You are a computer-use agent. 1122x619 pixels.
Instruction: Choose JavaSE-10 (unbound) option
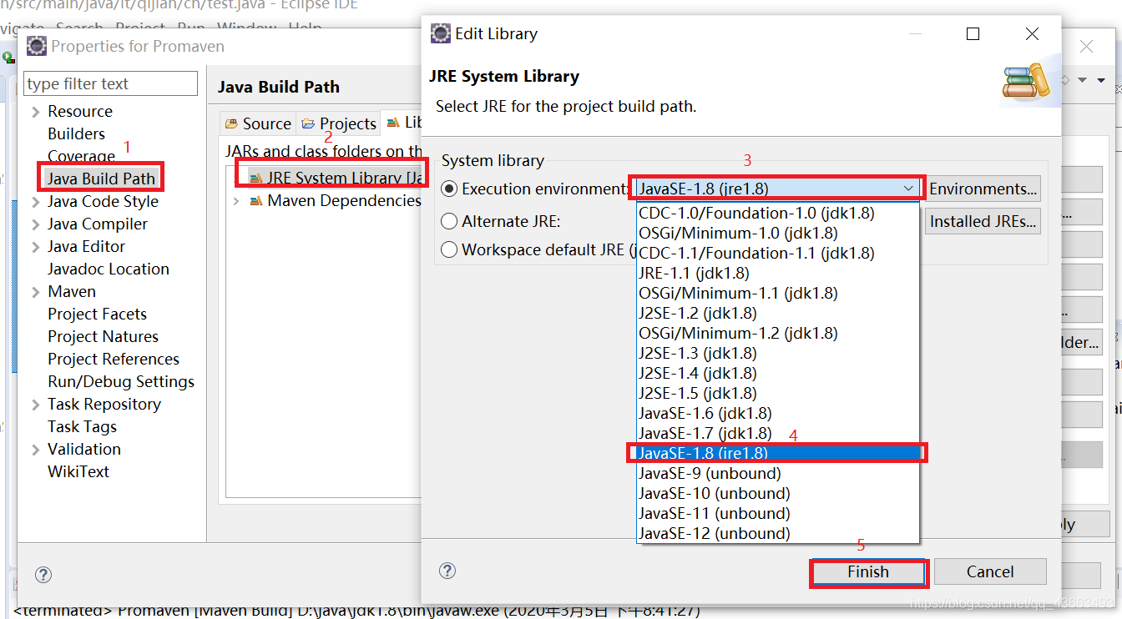[x=778, y=493]
